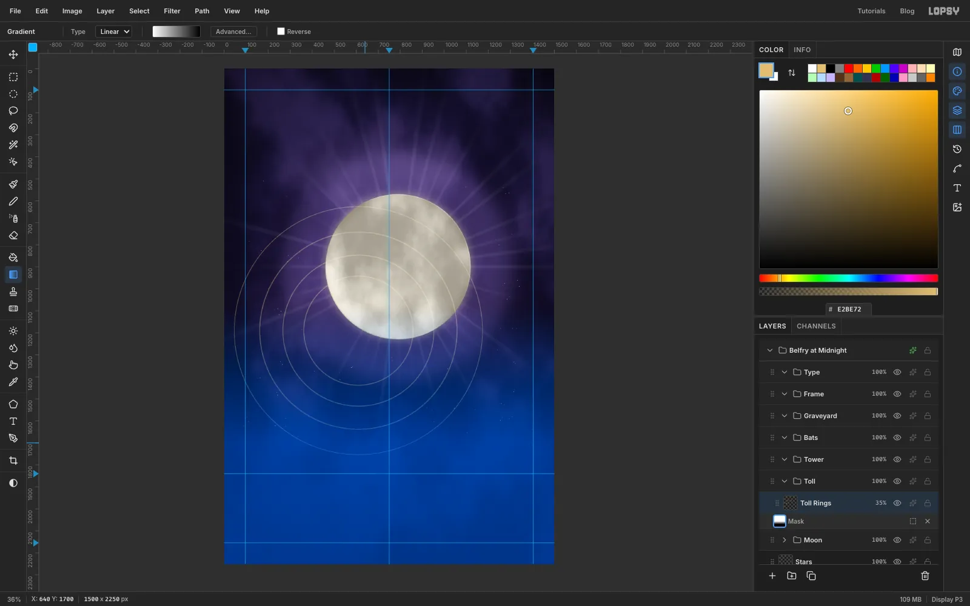The height and width of the screenshot is (606, 970).
Task: Create new folder in layers panel
Action: click(x=792, y=576)
